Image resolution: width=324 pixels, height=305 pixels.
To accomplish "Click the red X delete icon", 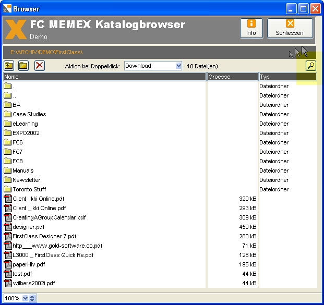I will pos(40,66).
